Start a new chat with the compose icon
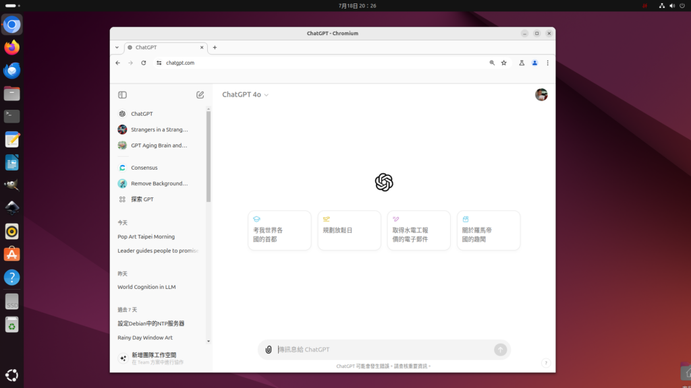 point(200,95)
